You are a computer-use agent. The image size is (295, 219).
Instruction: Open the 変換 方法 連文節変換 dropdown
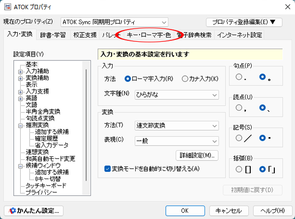pos(177,125)
